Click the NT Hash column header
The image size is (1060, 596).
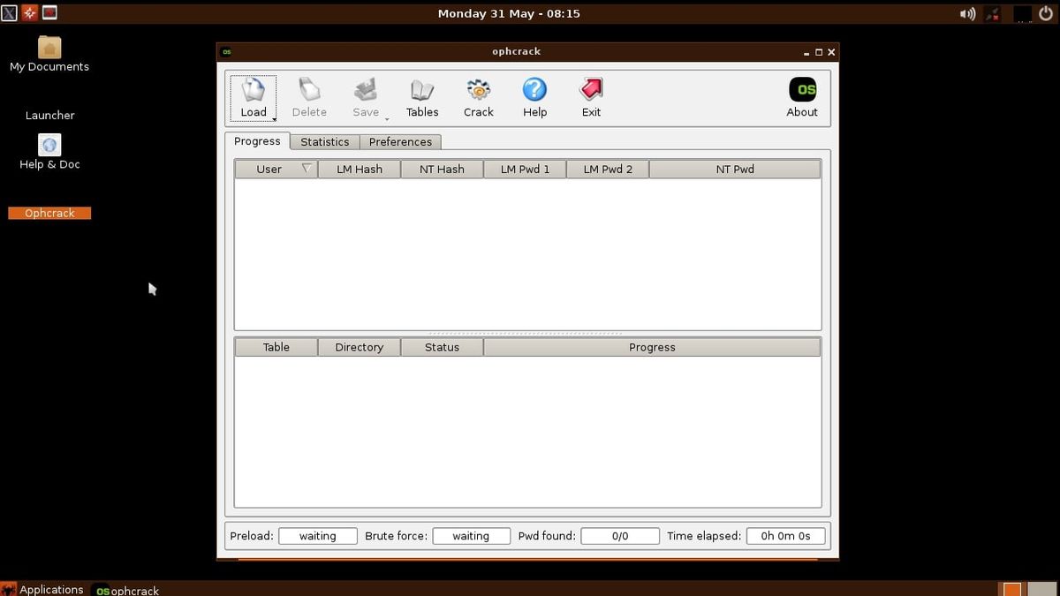[x=442, y=169]
